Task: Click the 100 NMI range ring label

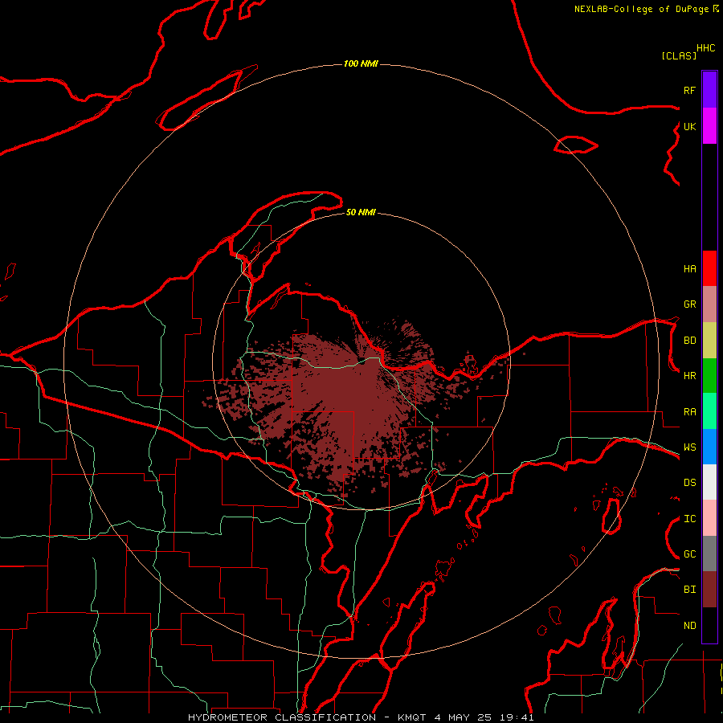Action: coord(361,63)
